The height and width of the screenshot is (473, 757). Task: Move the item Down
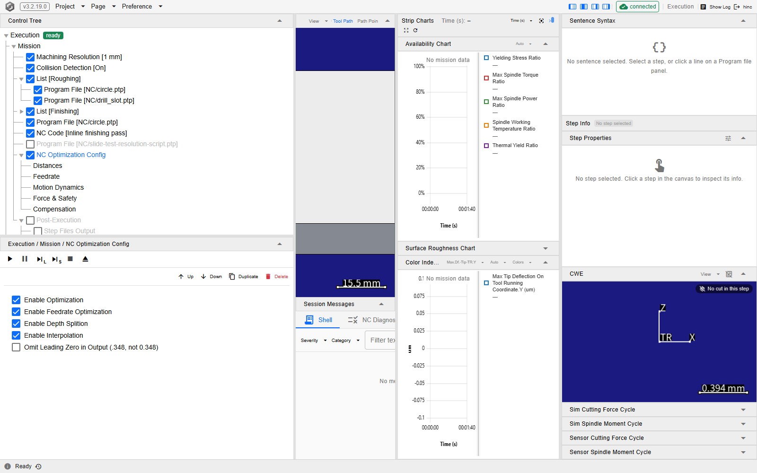211,277
